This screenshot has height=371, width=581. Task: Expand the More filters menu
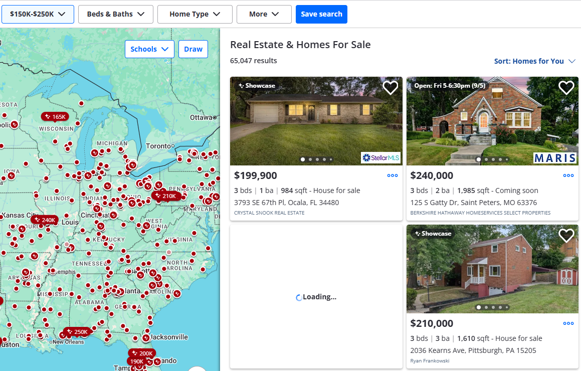tap(264, 14)
